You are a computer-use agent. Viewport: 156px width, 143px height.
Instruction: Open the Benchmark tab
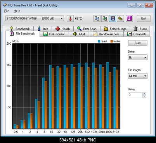tap(20, 29)
